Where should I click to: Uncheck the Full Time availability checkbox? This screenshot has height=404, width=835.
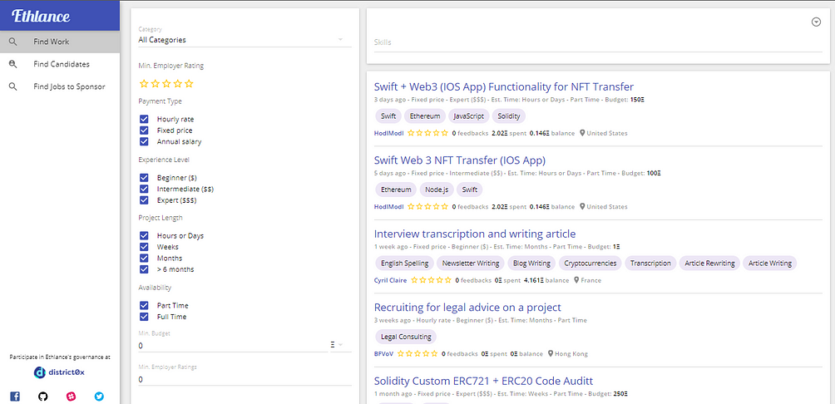(x=144, y=317)
